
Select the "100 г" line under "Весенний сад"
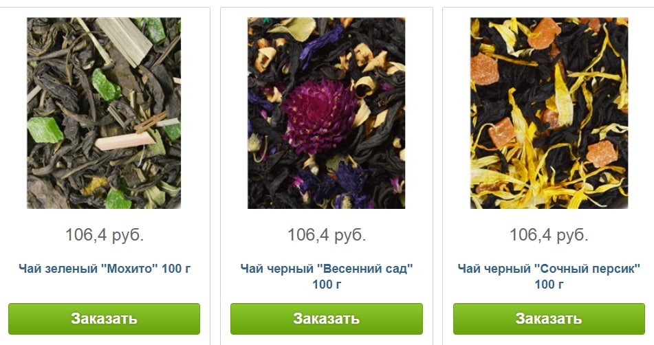coord(327,285)
